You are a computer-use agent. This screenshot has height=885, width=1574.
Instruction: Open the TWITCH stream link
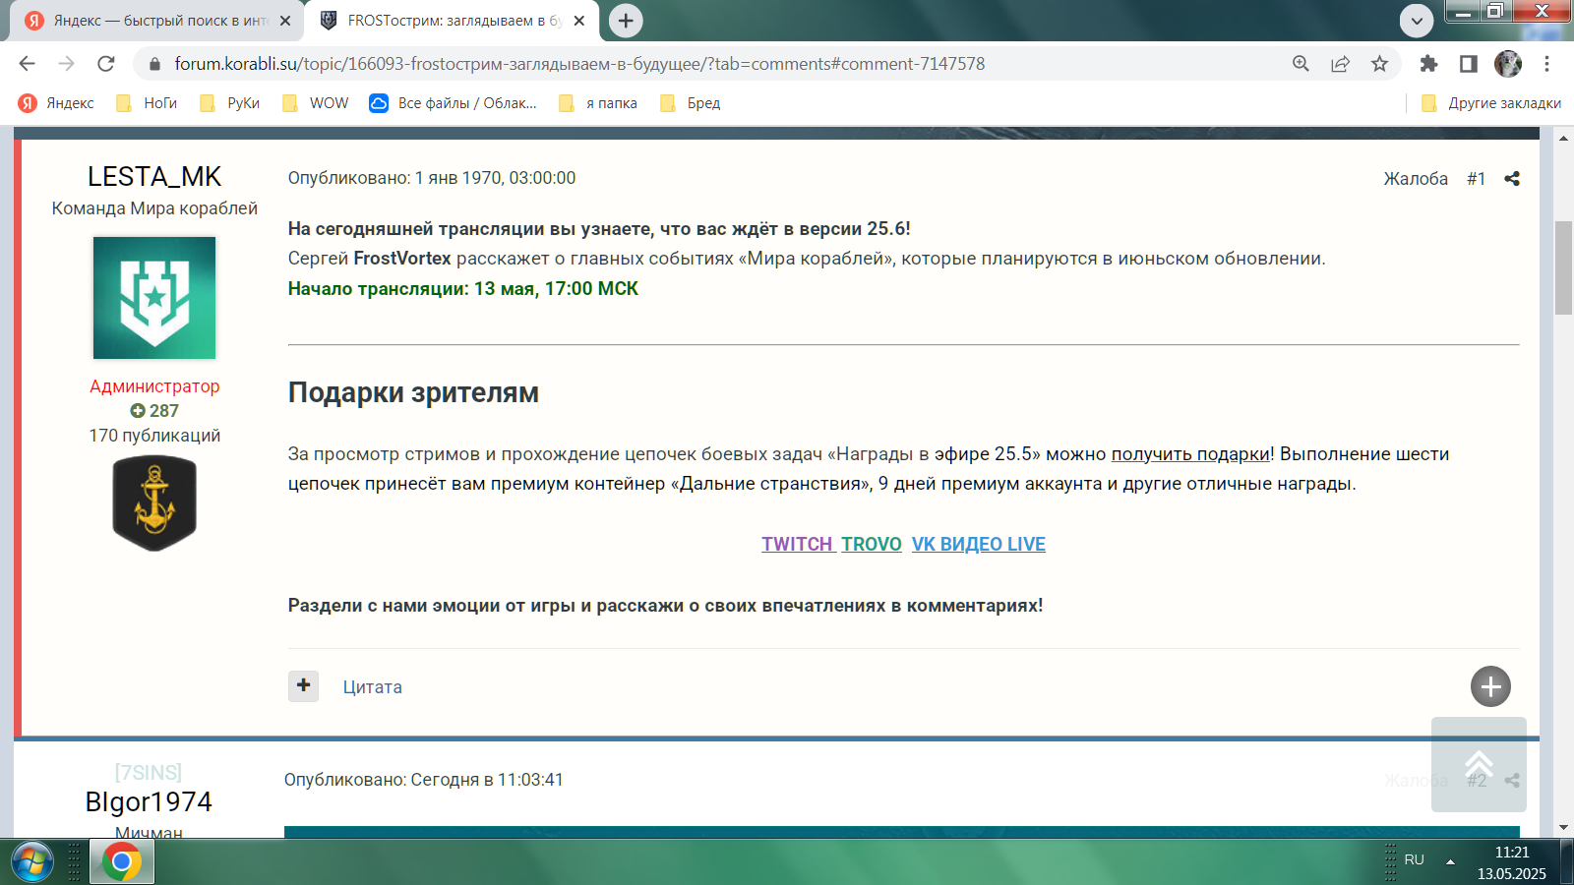pyautogui.click(x=797, y=544)
